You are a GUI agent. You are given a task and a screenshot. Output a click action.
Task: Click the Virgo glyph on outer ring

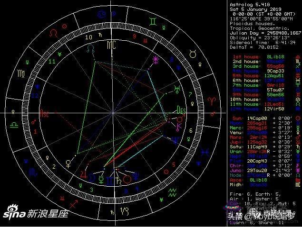point(21,73)
